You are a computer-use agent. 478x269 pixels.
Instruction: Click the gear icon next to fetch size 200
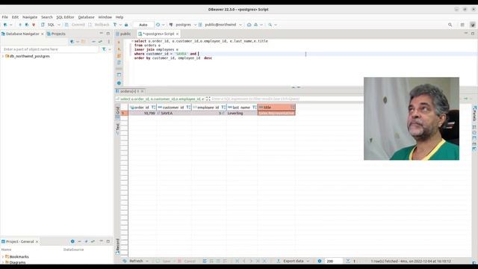click(320, 261)
